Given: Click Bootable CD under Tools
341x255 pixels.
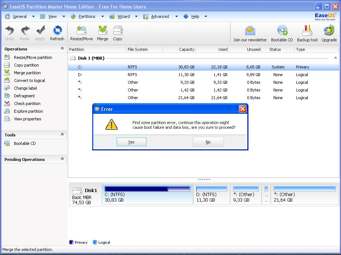Looking at the screenshot, I should (25, 143).
